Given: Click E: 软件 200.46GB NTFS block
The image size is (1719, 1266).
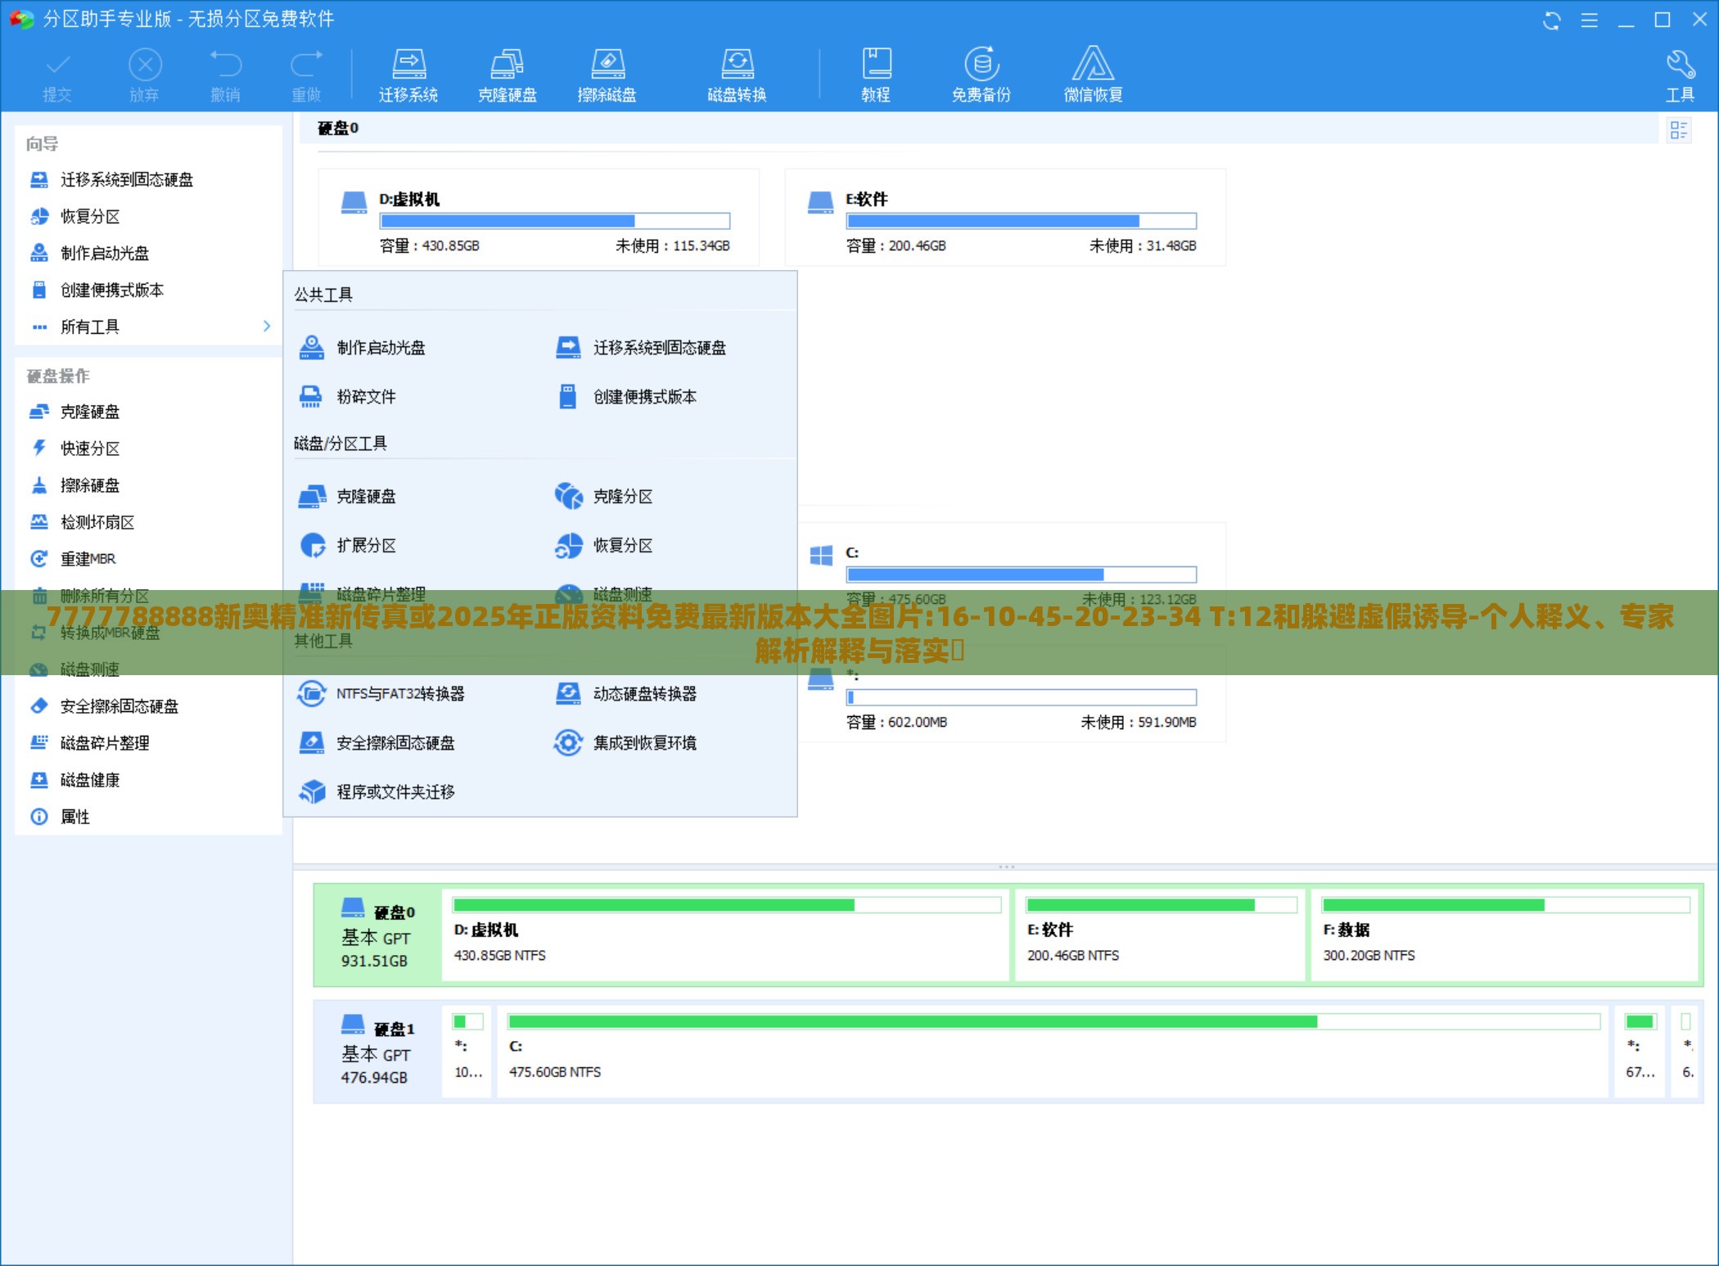Looking at the screenshot, I should point(1160,935).
